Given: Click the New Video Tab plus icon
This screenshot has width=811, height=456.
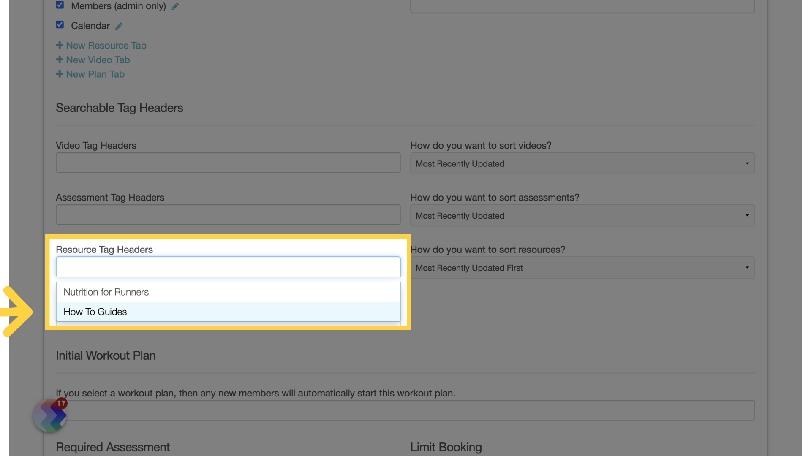Looking at the screenshot, I should pos(59,60).
